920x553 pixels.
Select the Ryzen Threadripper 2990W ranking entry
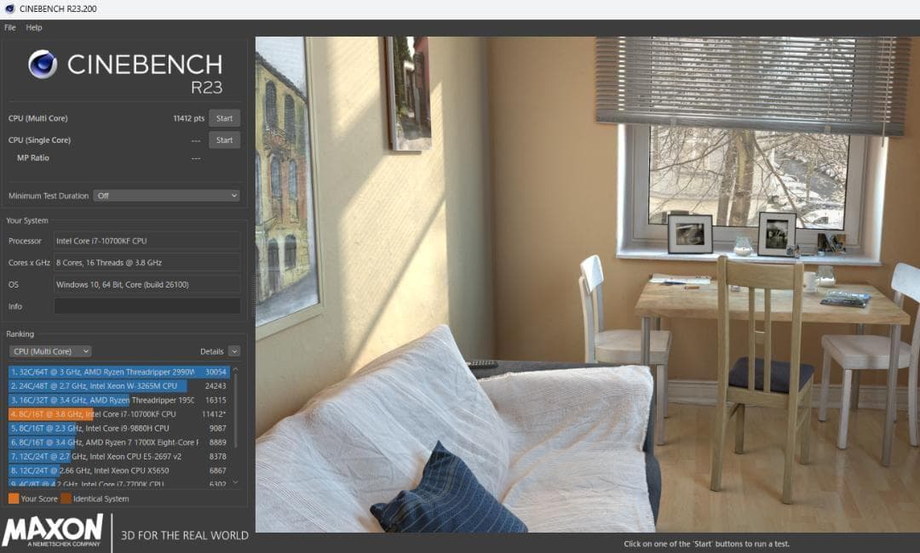tap(119, 372)
